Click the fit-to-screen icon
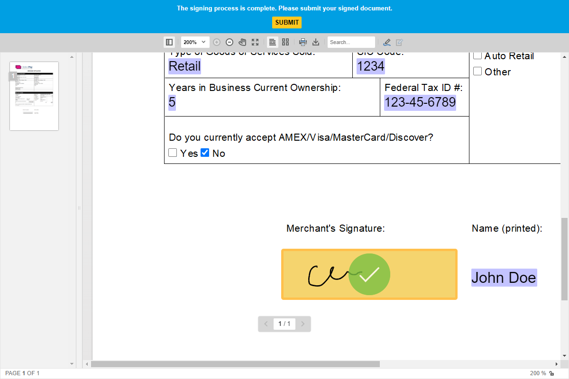The height and width of the screenshot is (379, 569). pyautogui.click(x=255, y=42)
